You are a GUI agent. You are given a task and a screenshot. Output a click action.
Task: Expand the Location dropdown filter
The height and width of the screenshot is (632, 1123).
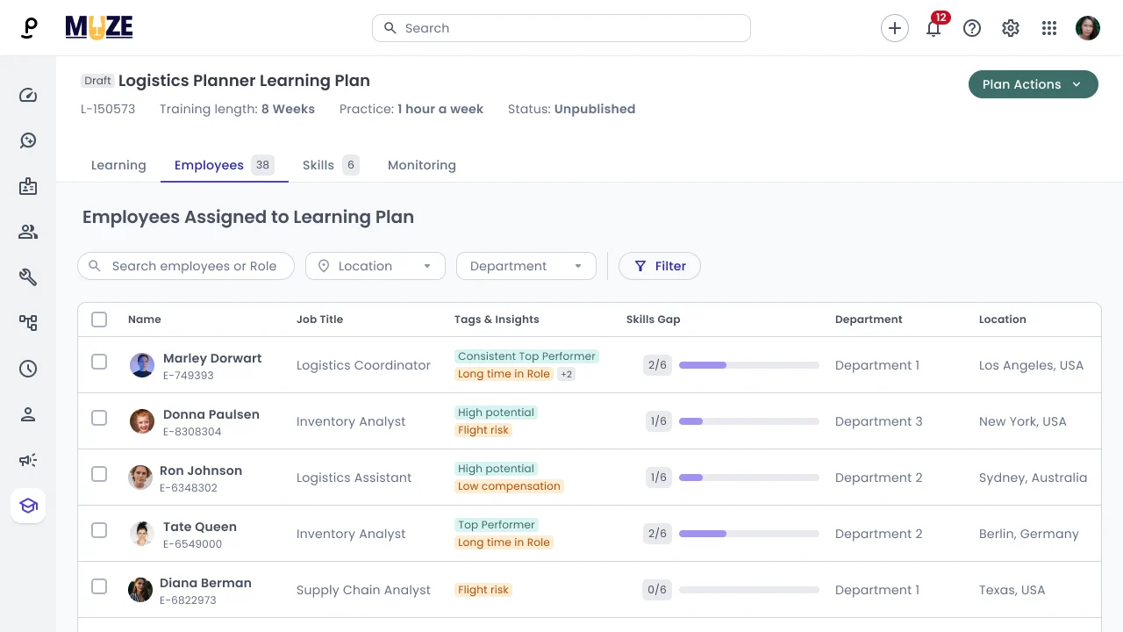tap(376, 266)
